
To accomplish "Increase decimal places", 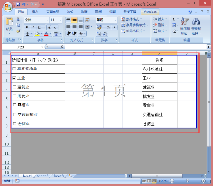I will (99, 33).
